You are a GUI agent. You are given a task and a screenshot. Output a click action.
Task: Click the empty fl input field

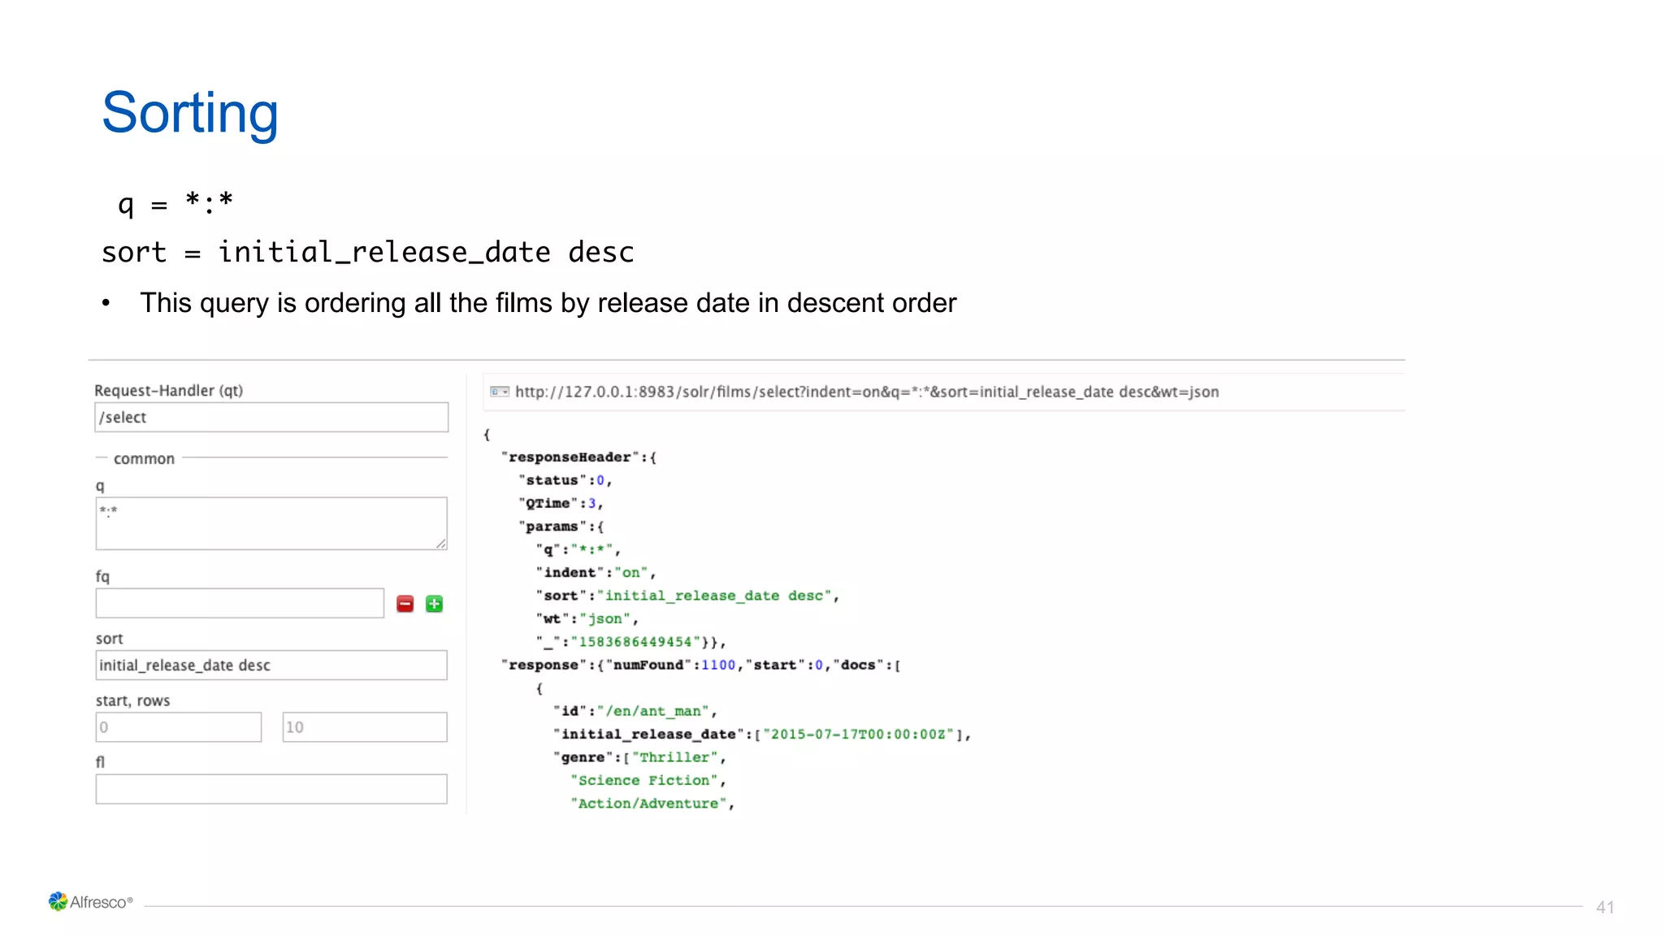[271, 789]
